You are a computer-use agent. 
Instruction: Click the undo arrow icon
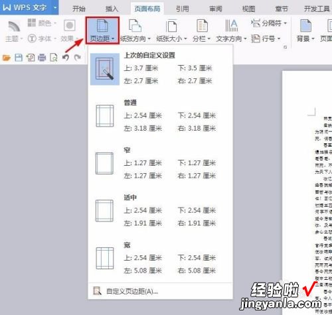tap(66, 58)
